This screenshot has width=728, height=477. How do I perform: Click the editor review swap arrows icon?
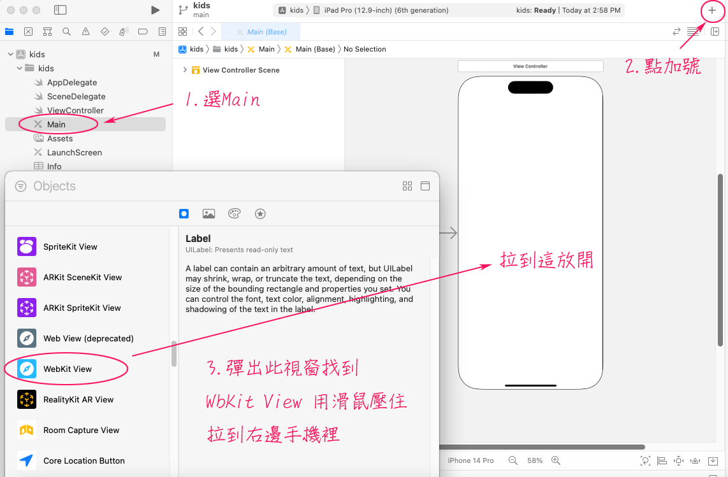click(676, 32)
